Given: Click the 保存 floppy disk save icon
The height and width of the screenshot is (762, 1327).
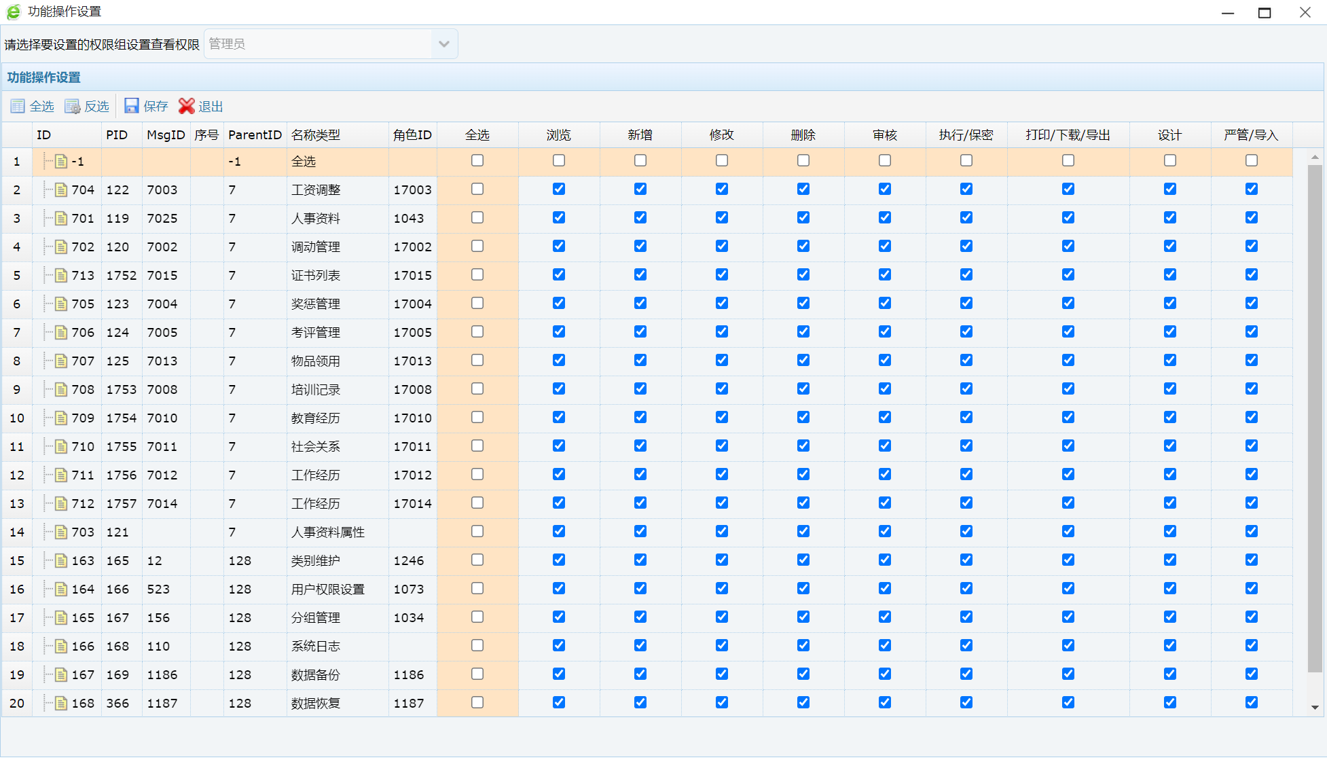Looking at the screenshot, I should [132, 106].
